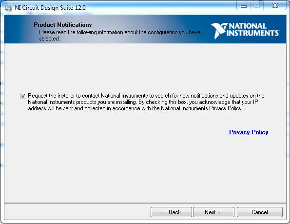Click the installer icon in title bar

coord(8,8)
